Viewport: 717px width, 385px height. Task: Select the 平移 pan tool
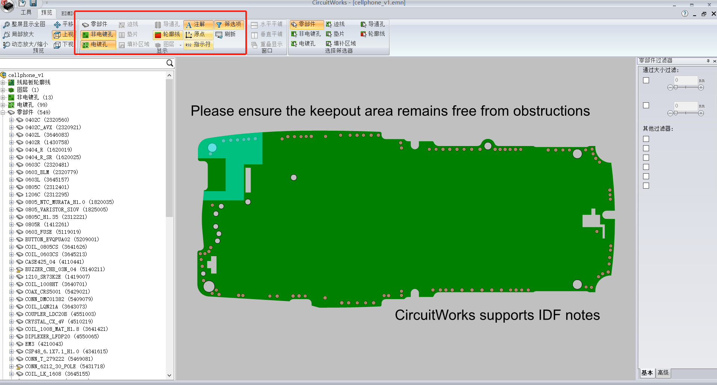(x=63, y=24)
